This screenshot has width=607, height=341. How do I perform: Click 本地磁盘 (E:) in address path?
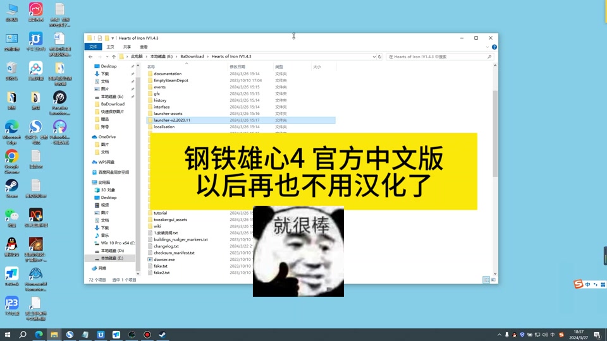(x=161, y=56)
